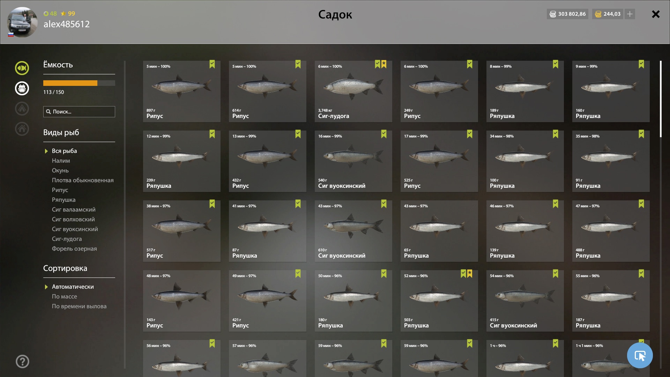Select the second round sidebar net icon
This screenshot has width=670, height=377.
pos(22,88)
